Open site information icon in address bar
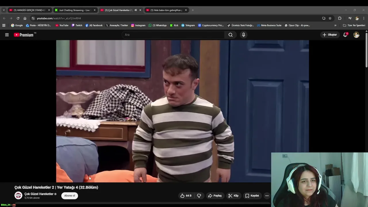 point(33,18)
